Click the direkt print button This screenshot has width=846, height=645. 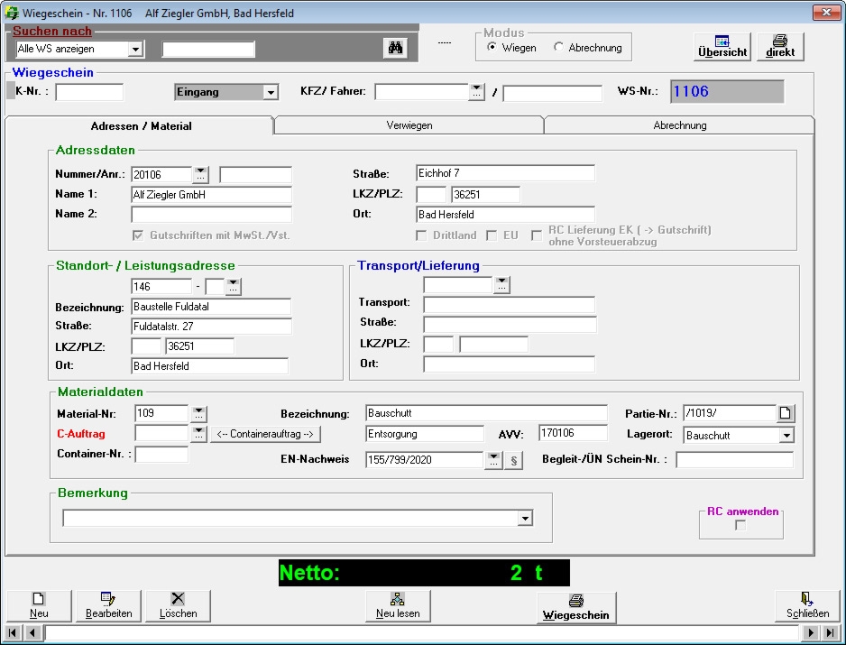pos(780,47)
